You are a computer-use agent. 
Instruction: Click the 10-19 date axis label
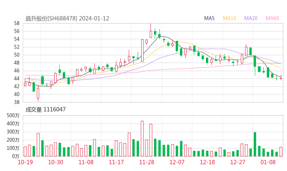coord(25,162)
